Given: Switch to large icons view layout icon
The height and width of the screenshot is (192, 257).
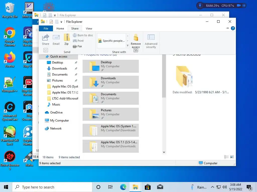Looking at the screenshot, I should tap(232, 157).
